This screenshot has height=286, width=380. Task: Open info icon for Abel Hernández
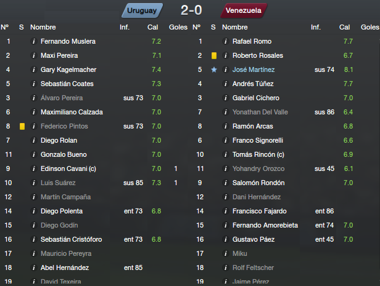[34, 268]
